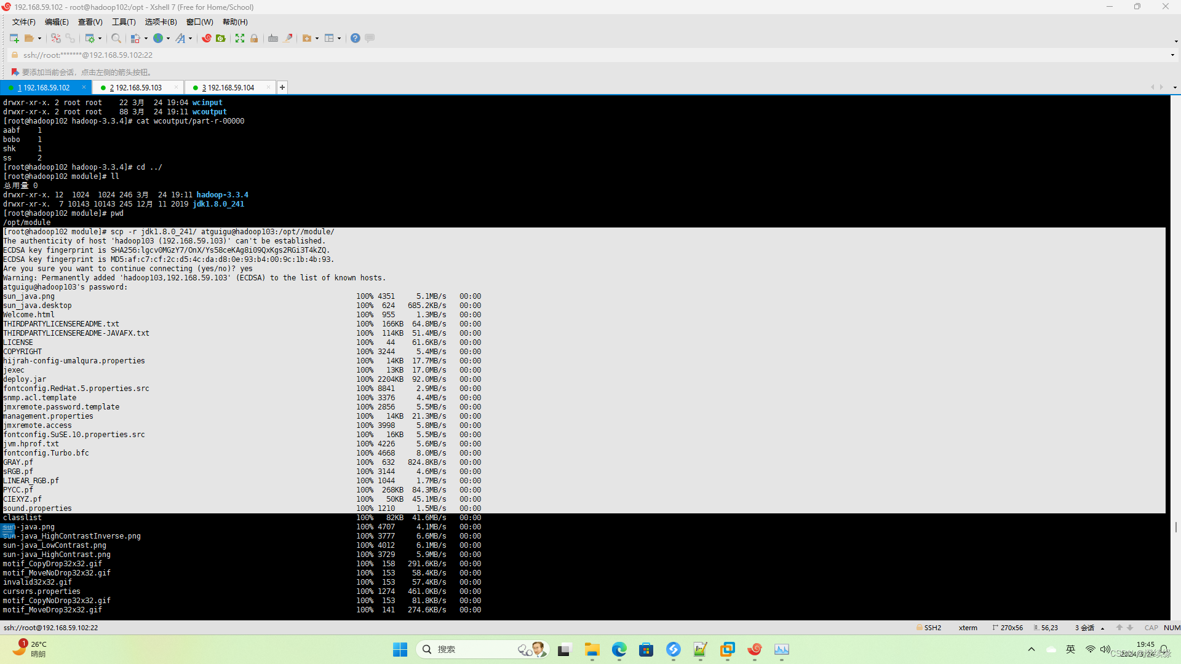This screenshot has width=1181, height=664.
Task: Expand the font settings dropdown arrow
Action: pos(190,39)
